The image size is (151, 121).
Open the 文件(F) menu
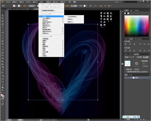pyautogui.click(x=8, y=2)
